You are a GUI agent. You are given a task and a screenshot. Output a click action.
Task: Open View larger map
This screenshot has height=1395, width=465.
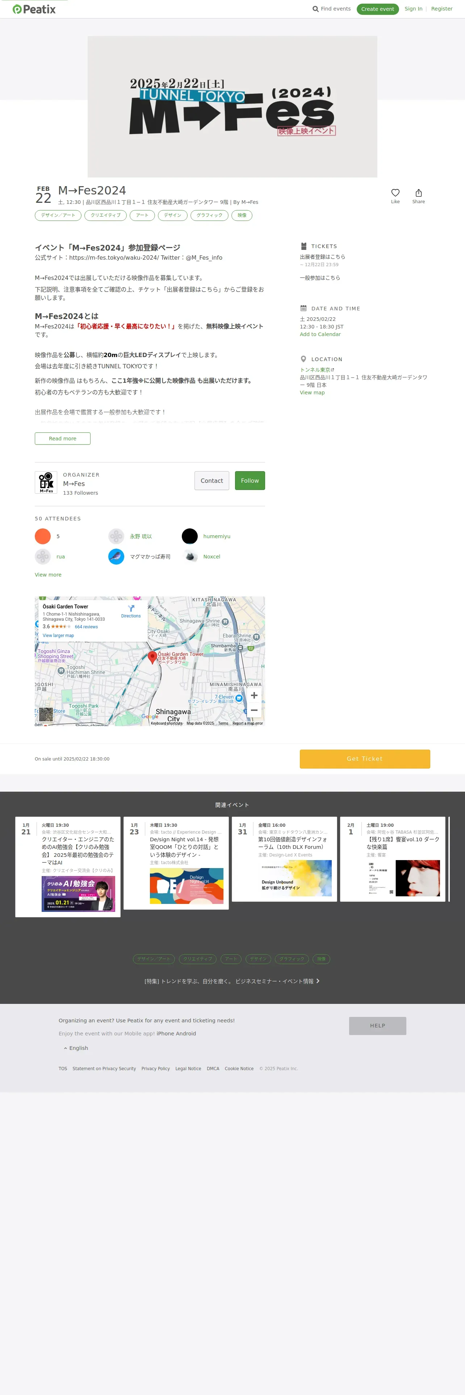tap(58, 636)
